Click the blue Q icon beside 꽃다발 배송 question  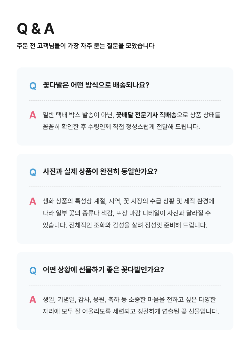pos(33,86)
